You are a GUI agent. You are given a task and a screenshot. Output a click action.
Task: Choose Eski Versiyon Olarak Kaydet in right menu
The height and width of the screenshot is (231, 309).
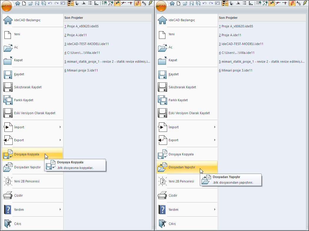coord(187,113)
